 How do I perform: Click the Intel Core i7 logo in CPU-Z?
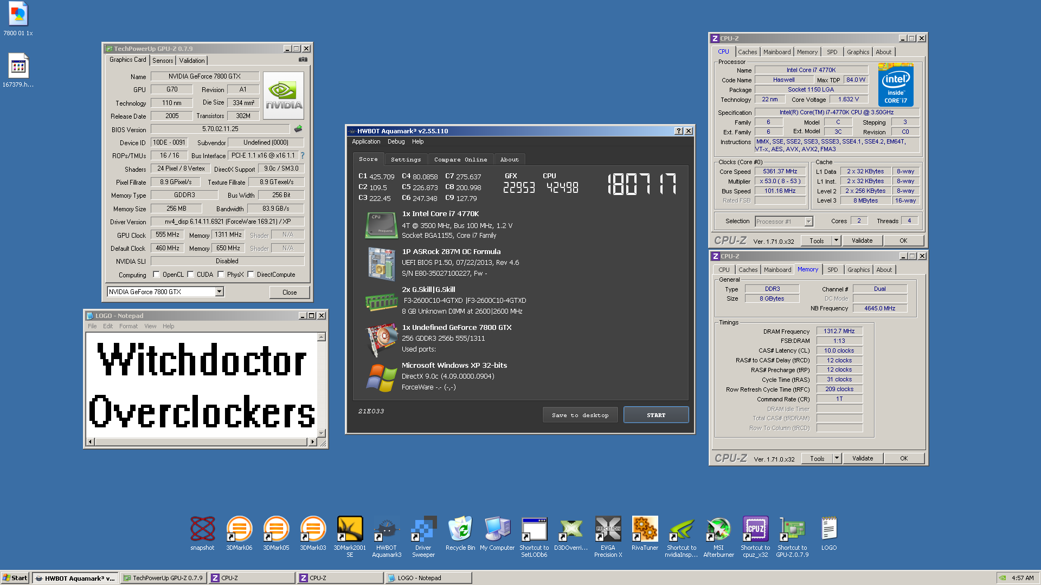click(896, 85)
